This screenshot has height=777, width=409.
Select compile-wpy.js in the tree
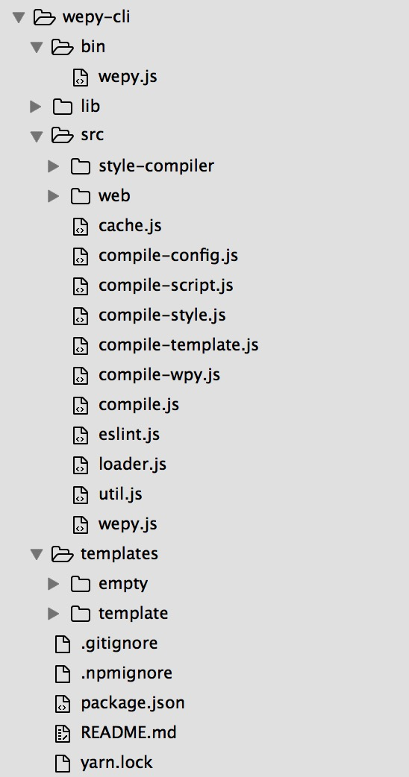point(159,374)
